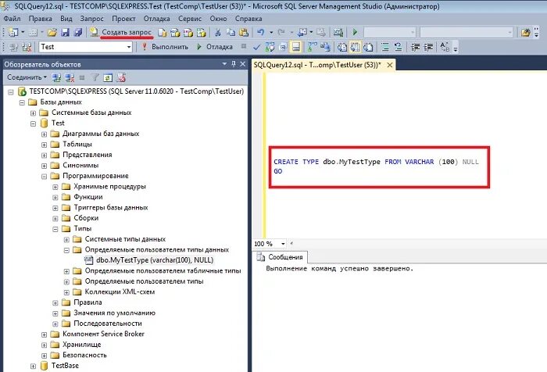
Task: Open the Правка menu
Action: pyautogui.click(x=40, y=19)
